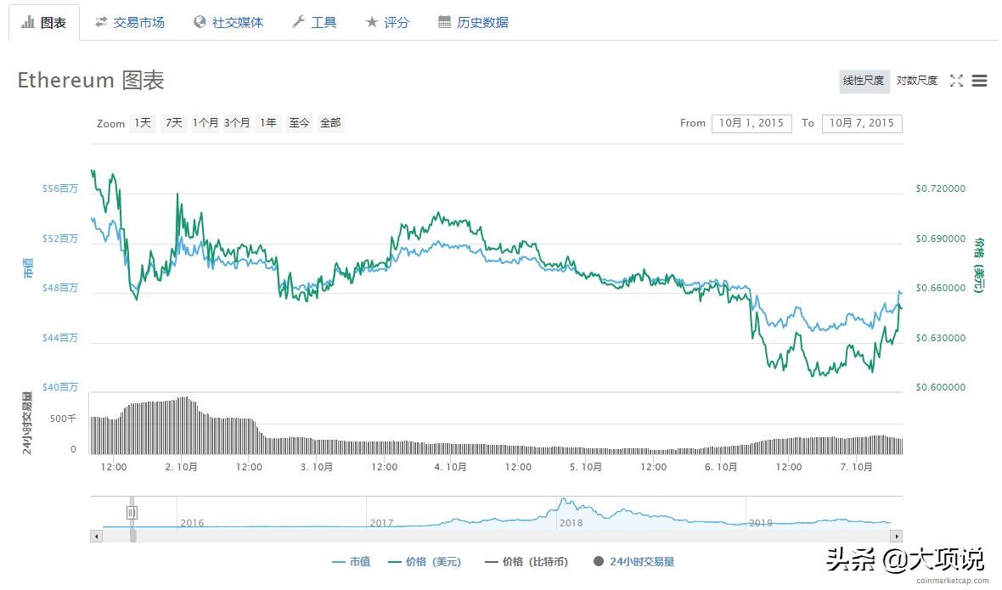This screenshot has width=1002, height=590.
Task: Open the chart hamburger menu icon
Action: coord(979,81)
